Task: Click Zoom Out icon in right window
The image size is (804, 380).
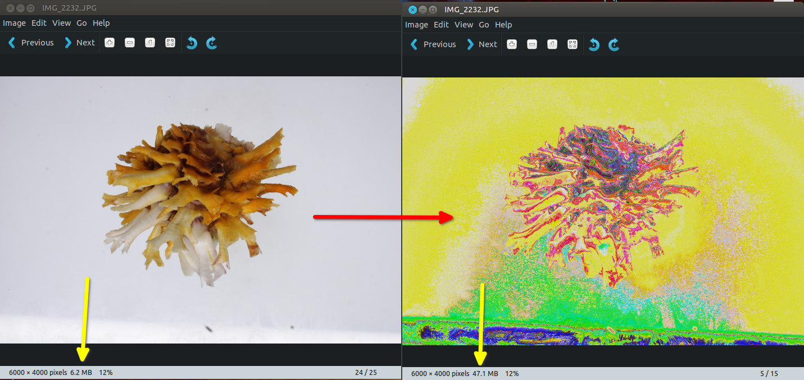Action: tap(532, 44)
